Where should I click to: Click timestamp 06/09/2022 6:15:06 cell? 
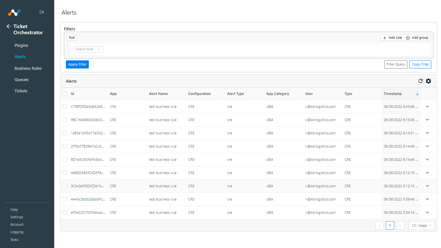[x=401, y=120]
